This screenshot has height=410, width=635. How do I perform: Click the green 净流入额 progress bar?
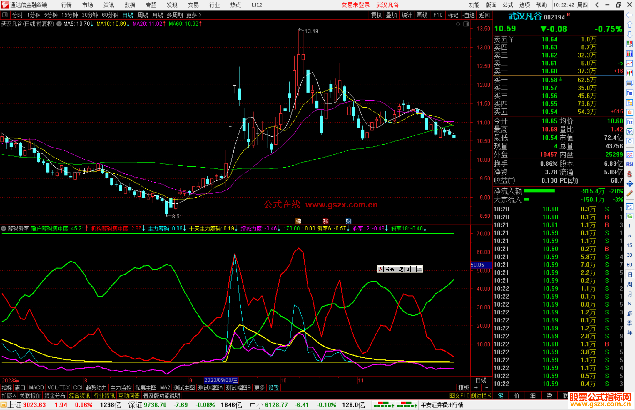click(x=539, y=191)
